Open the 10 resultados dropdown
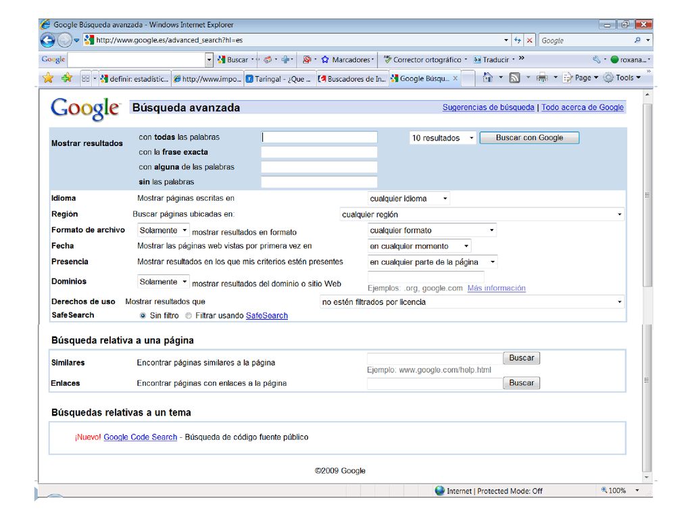 443,138
